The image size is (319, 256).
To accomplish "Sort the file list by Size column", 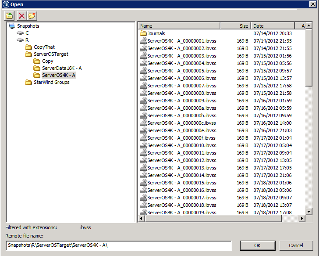I will [236, 26].
